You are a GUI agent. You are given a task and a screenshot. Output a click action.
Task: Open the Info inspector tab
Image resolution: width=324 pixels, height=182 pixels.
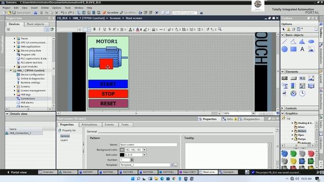(229, 119)
